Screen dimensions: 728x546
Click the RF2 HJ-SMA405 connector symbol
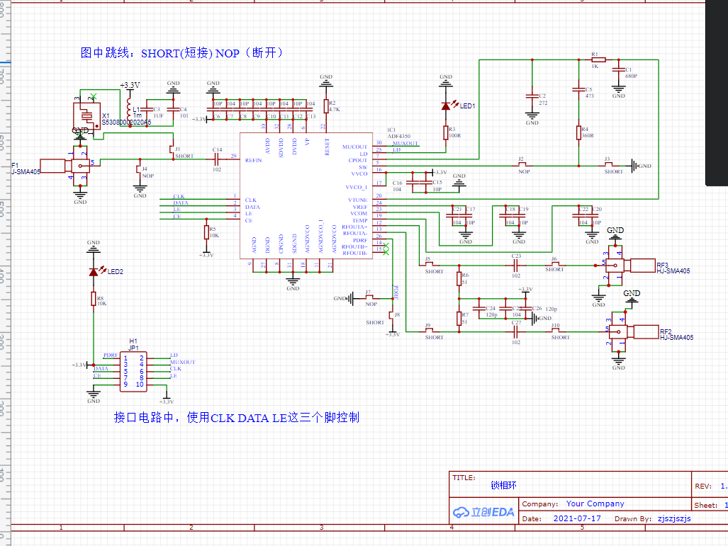(x=632, y=331)
